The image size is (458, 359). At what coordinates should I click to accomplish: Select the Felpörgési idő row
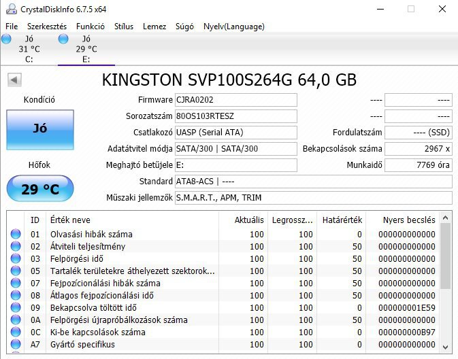coord(223,258)
